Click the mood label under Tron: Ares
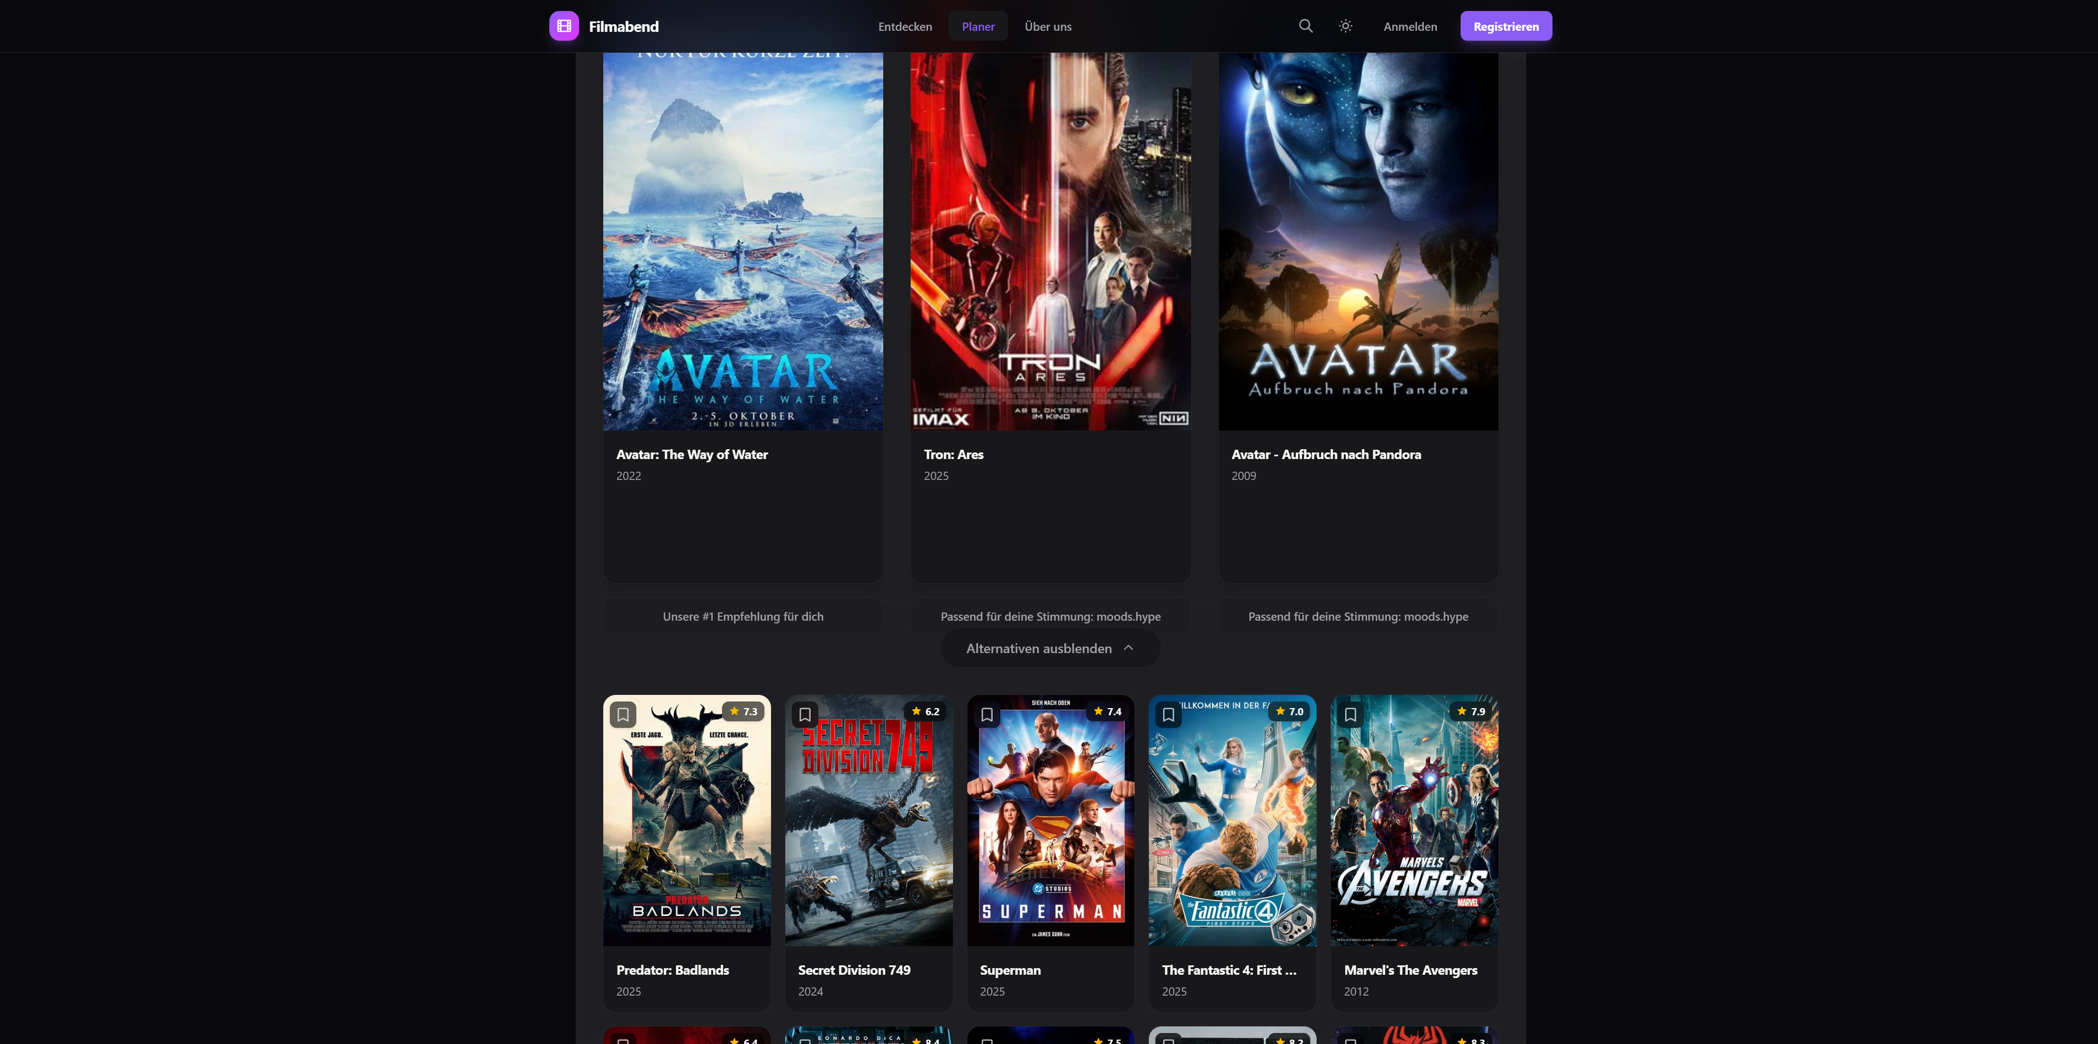Image resolution: width=2098 pixels, height=1044 pixels. pyautogui.click(x=1050, y=616)
